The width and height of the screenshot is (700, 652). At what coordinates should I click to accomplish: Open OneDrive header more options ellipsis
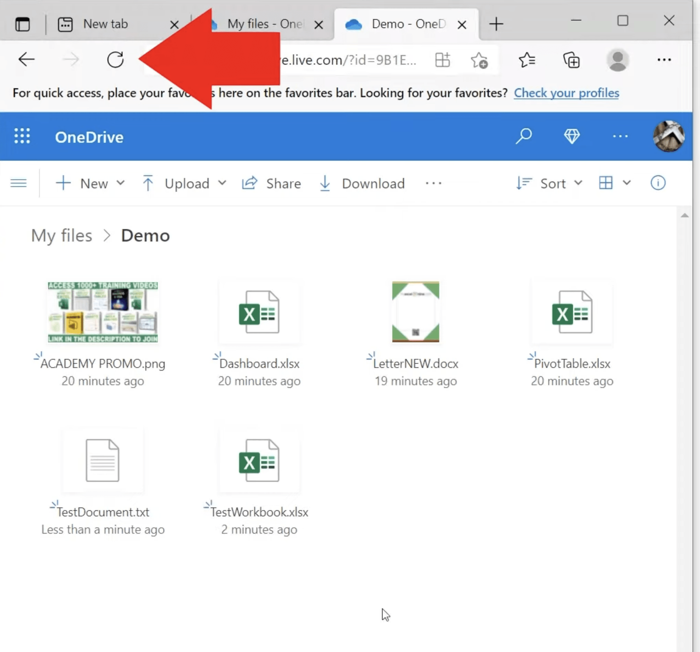(x=620, y=136)
